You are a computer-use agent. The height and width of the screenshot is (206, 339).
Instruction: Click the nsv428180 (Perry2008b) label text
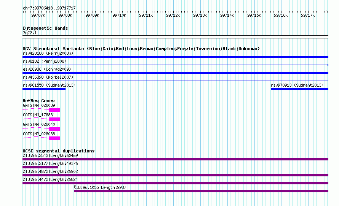click(x=48, y=53)
